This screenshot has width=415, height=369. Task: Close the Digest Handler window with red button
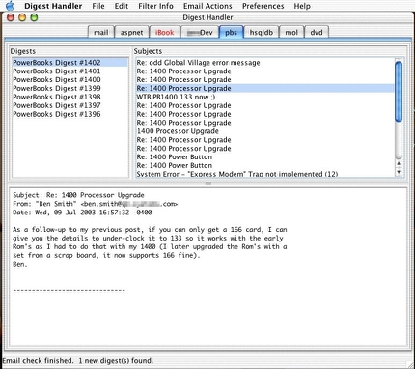click(11, 17)
